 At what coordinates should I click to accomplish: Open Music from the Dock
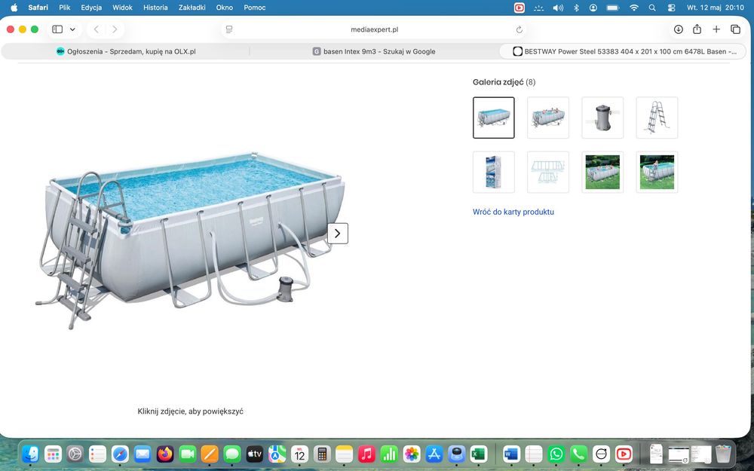point(366,454)
